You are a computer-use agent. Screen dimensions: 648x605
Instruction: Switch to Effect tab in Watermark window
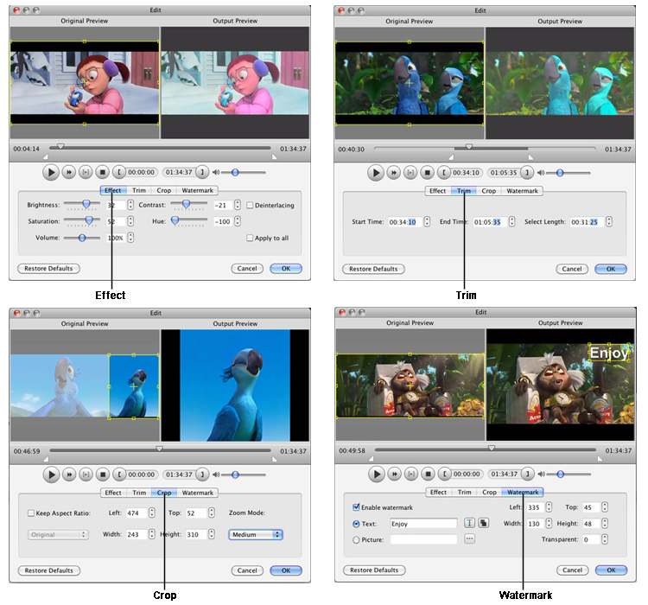point(438,492)
